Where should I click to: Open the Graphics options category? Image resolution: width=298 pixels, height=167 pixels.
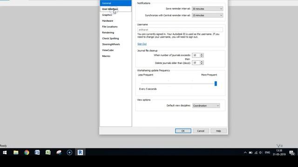[x=116, y=15]
